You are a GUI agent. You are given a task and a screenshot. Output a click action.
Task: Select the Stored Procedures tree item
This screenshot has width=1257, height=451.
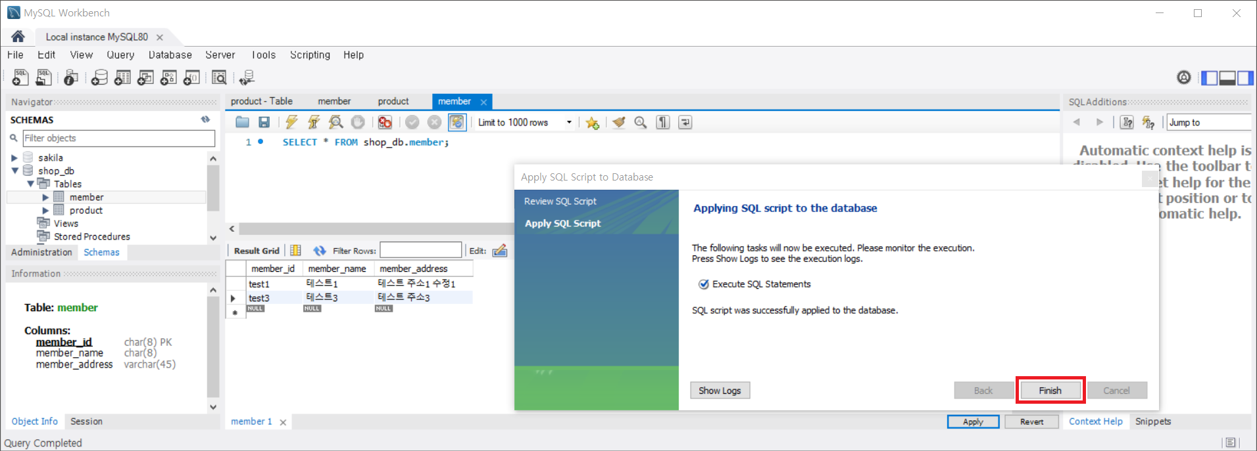coord(91,236)
